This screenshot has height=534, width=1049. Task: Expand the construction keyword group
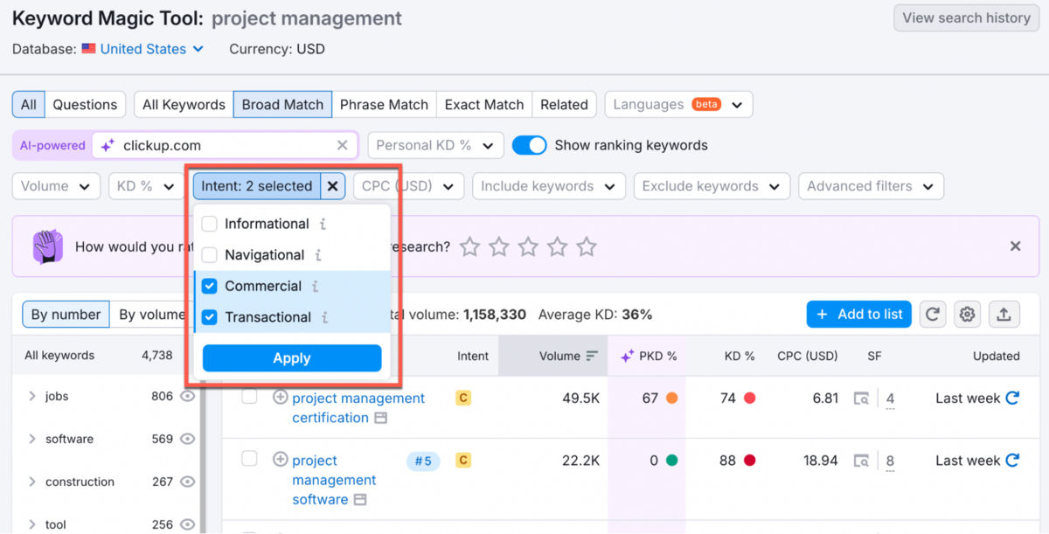coord(32,482)
